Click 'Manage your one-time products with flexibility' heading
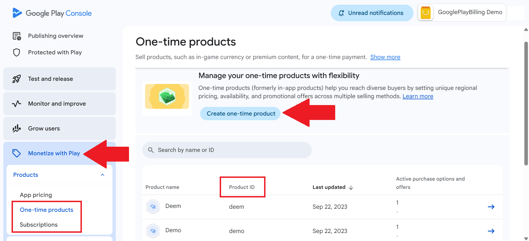Image resolution: width=529 pixels, height=241 pixels. pos(279,76)
